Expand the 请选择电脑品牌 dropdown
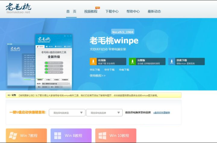 pos(104,113)
